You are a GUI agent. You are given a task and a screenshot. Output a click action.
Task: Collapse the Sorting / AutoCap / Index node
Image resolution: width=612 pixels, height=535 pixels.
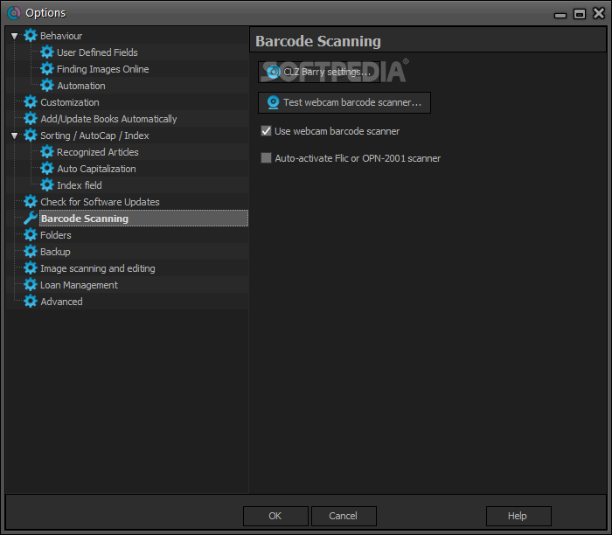15,135
